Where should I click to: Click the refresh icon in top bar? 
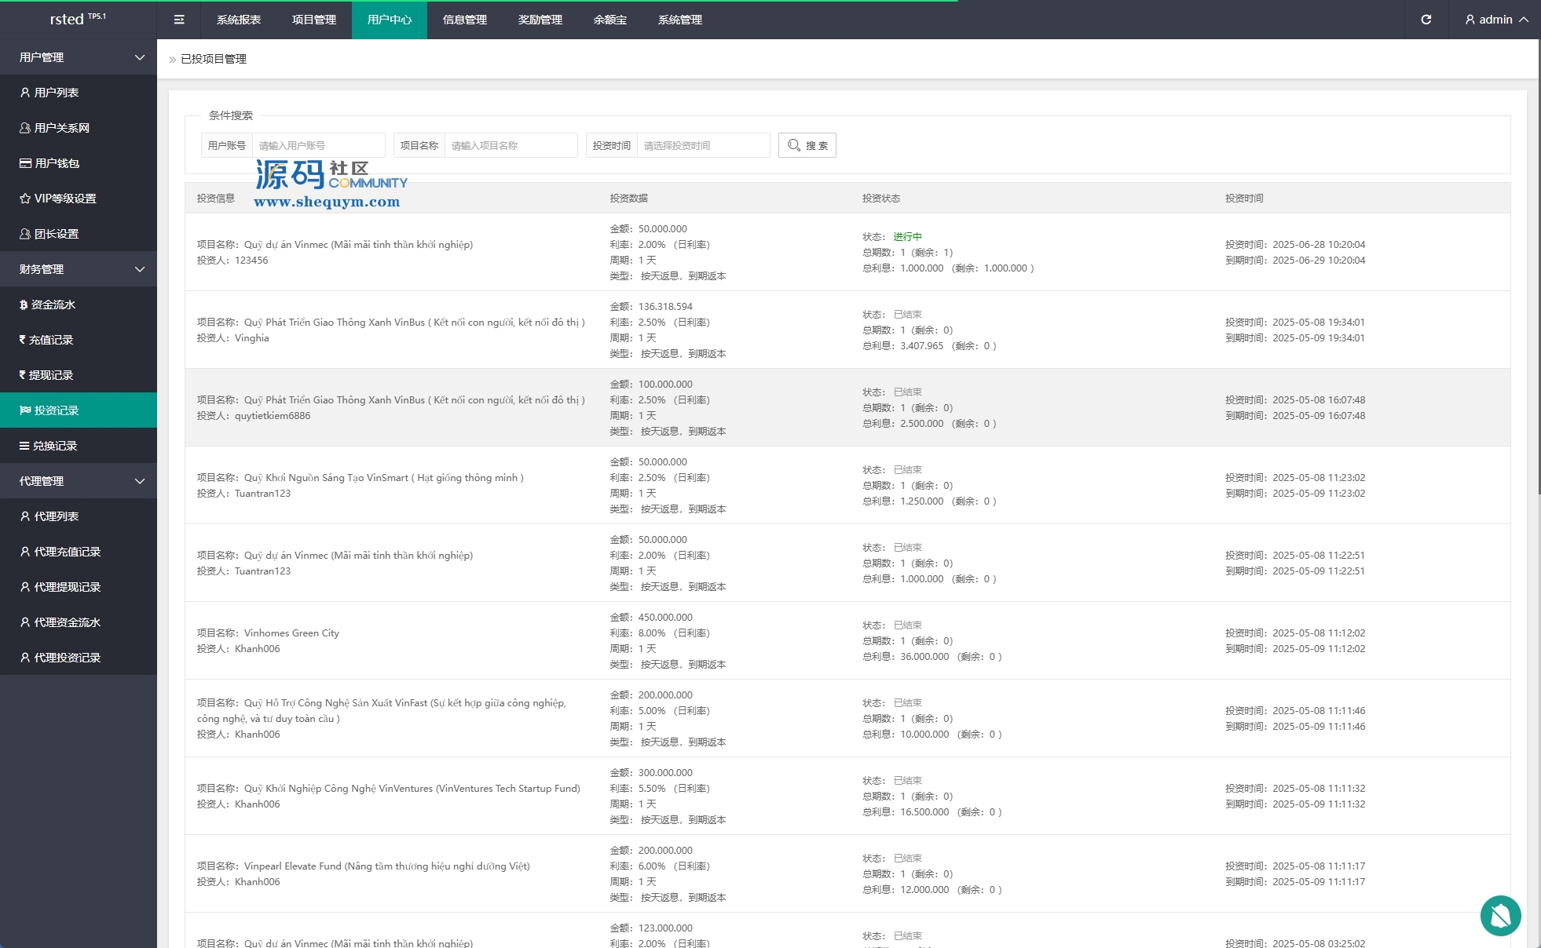(x=1426, y=20)
